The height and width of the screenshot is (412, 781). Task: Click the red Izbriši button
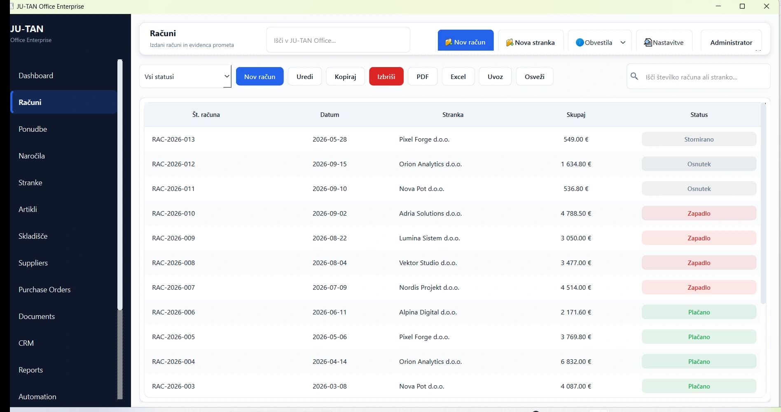point(386,77)
